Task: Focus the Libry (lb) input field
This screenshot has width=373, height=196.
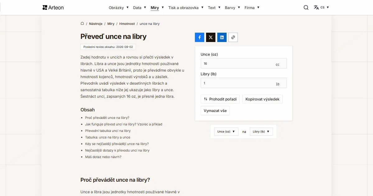Action: (244, 83)
